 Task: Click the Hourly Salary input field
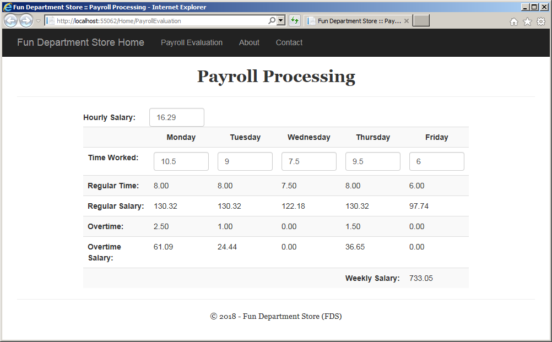177,117
